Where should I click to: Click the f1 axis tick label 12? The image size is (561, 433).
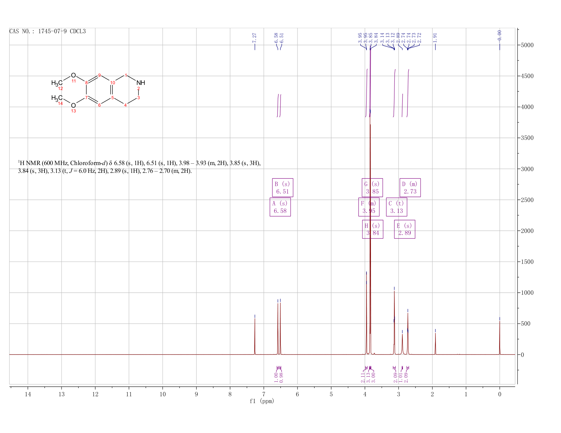pyautogui.click(x=95, y=394)
